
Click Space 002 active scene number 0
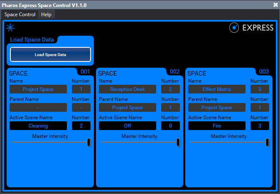pyautogui.click(x=170, y=126)
